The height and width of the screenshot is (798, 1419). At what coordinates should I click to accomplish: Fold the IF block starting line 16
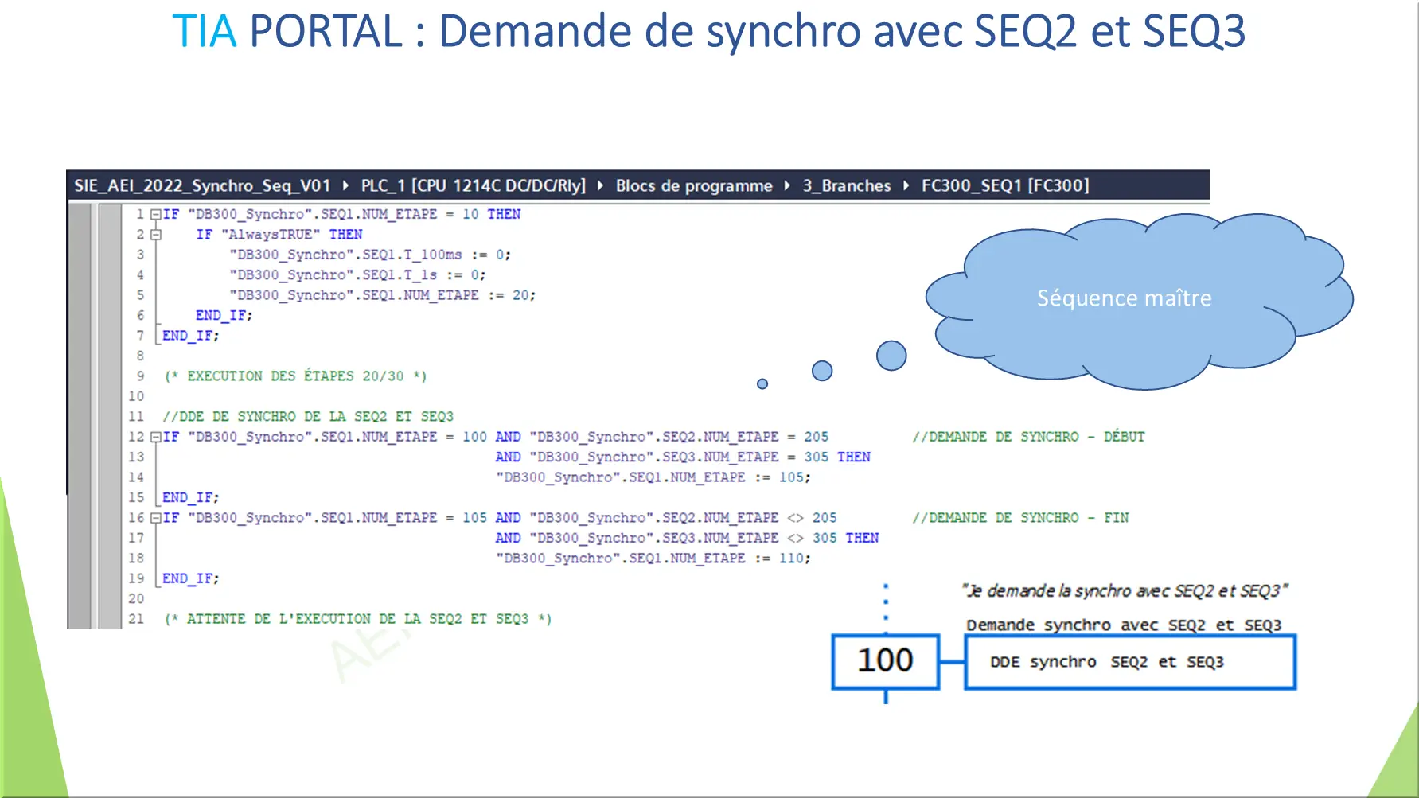(156, 518)
